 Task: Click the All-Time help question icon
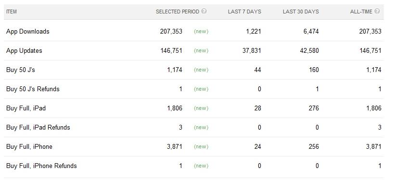click(x=377, y=11)
